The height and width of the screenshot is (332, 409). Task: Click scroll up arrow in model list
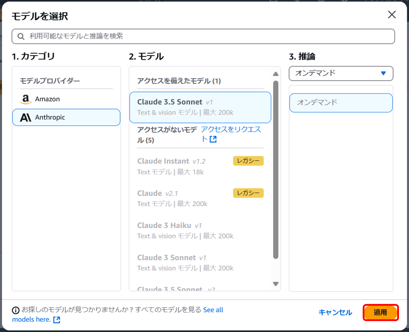276,74
